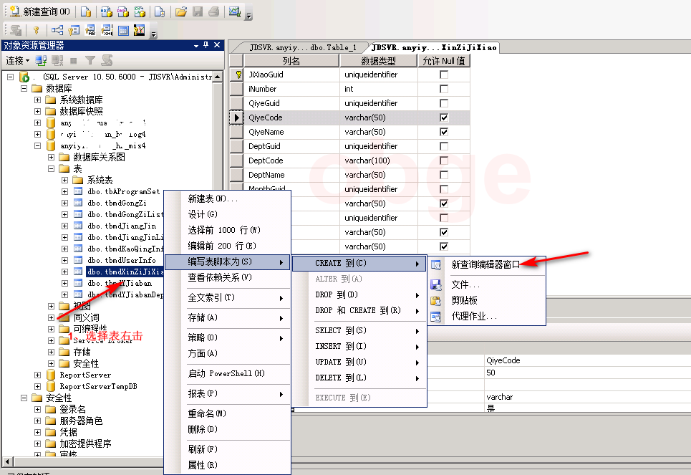Click the spatial indexes toolbar icon
This screenshot has height=475, width=691.
(139, 30)
